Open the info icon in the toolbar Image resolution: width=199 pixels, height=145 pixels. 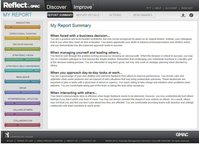point(191,15)
